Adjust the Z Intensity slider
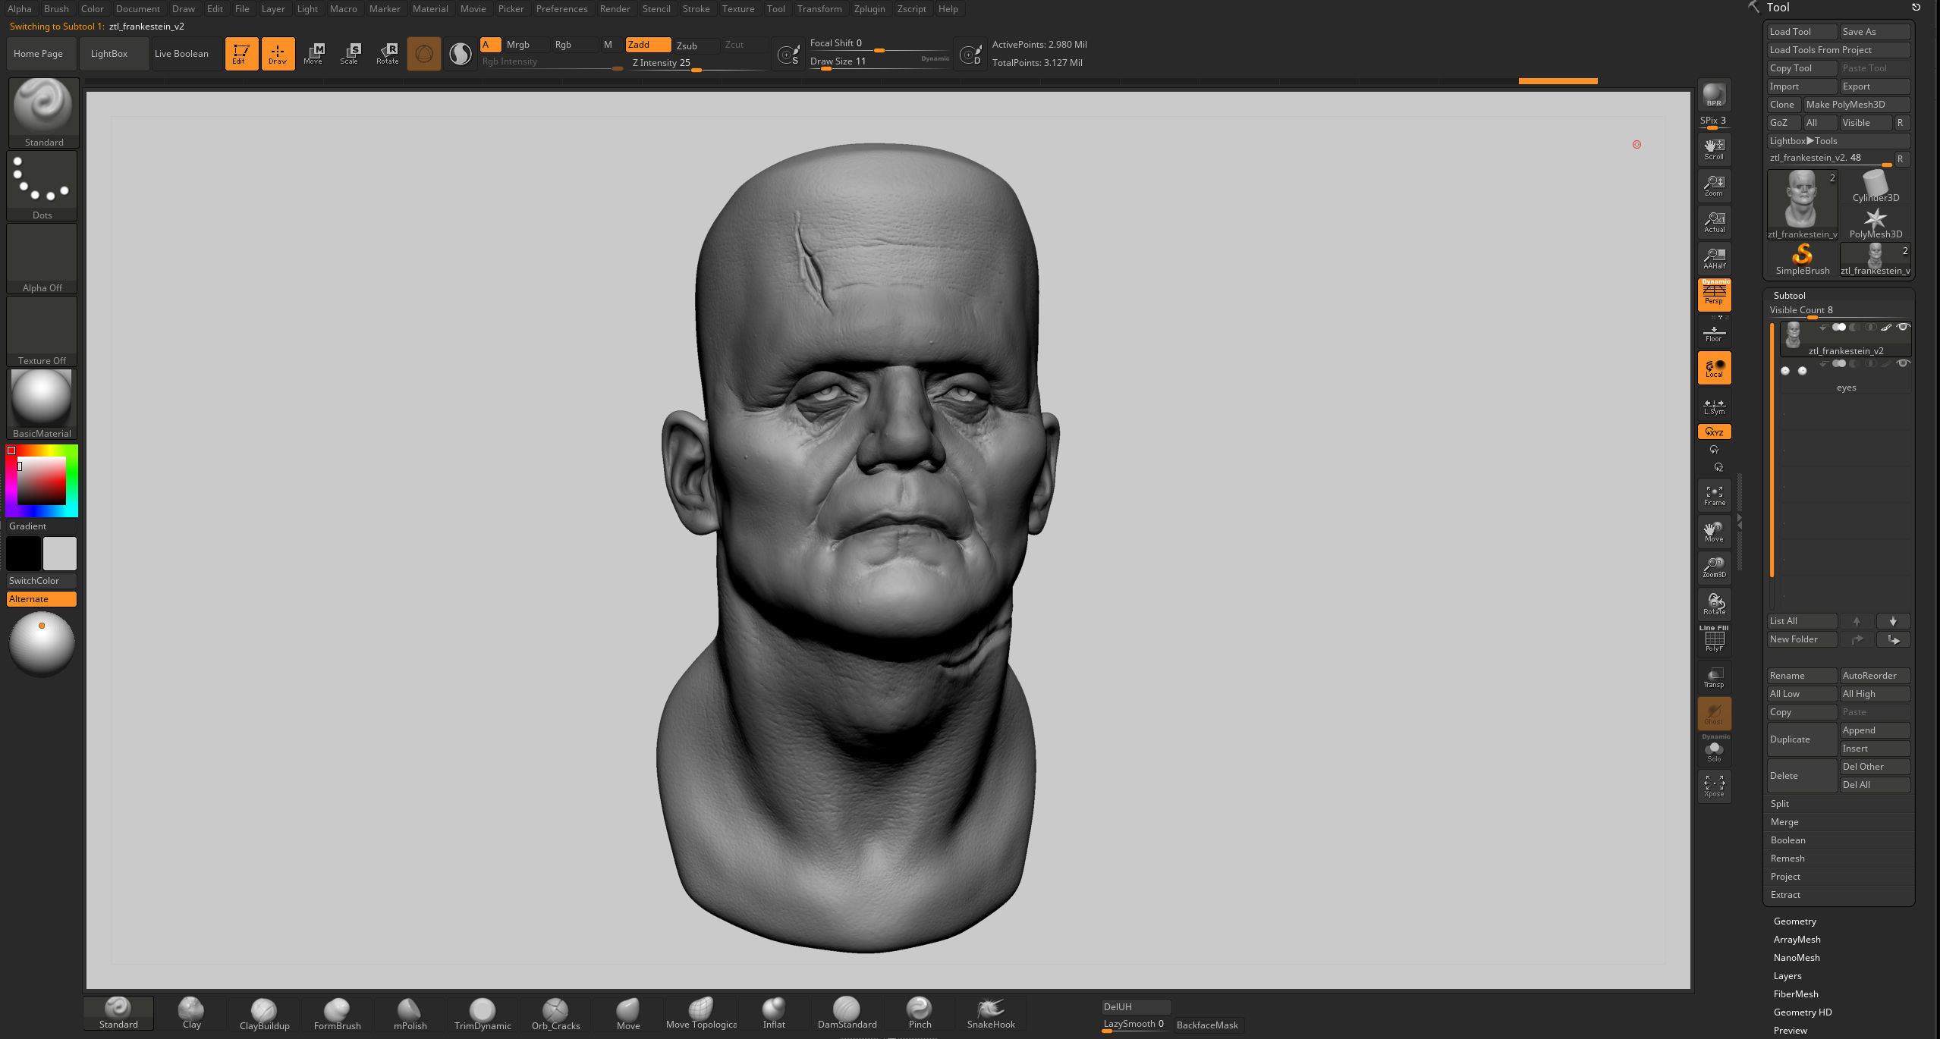The width and height of the screenshot is (1940, 1039). 698,63
